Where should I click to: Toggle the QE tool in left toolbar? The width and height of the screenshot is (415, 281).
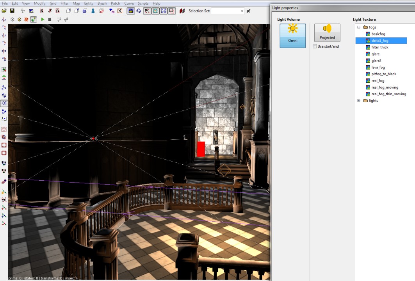tap(4, 103)
